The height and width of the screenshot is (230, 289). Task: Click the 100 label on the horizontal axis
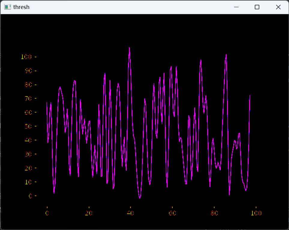256,213
